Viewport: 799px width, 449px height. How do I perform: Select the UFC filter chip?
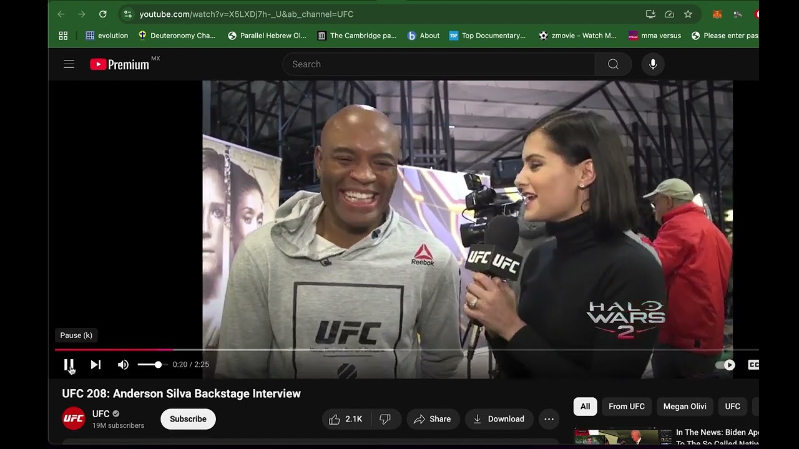click(x=732, y=407)
